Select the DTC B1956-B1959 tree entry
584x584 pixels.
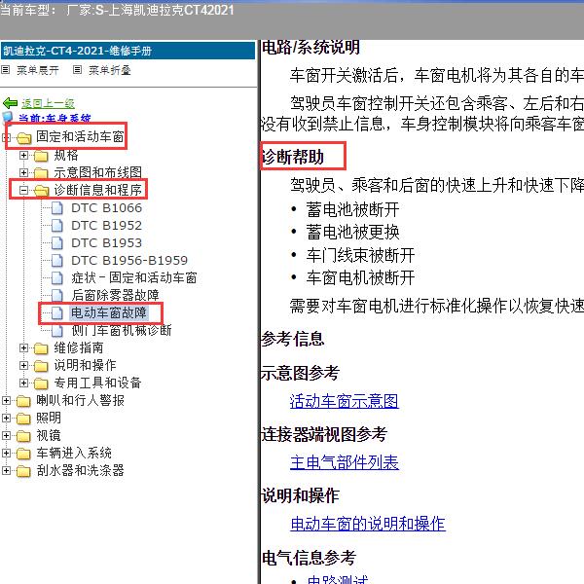pos(129,260)
